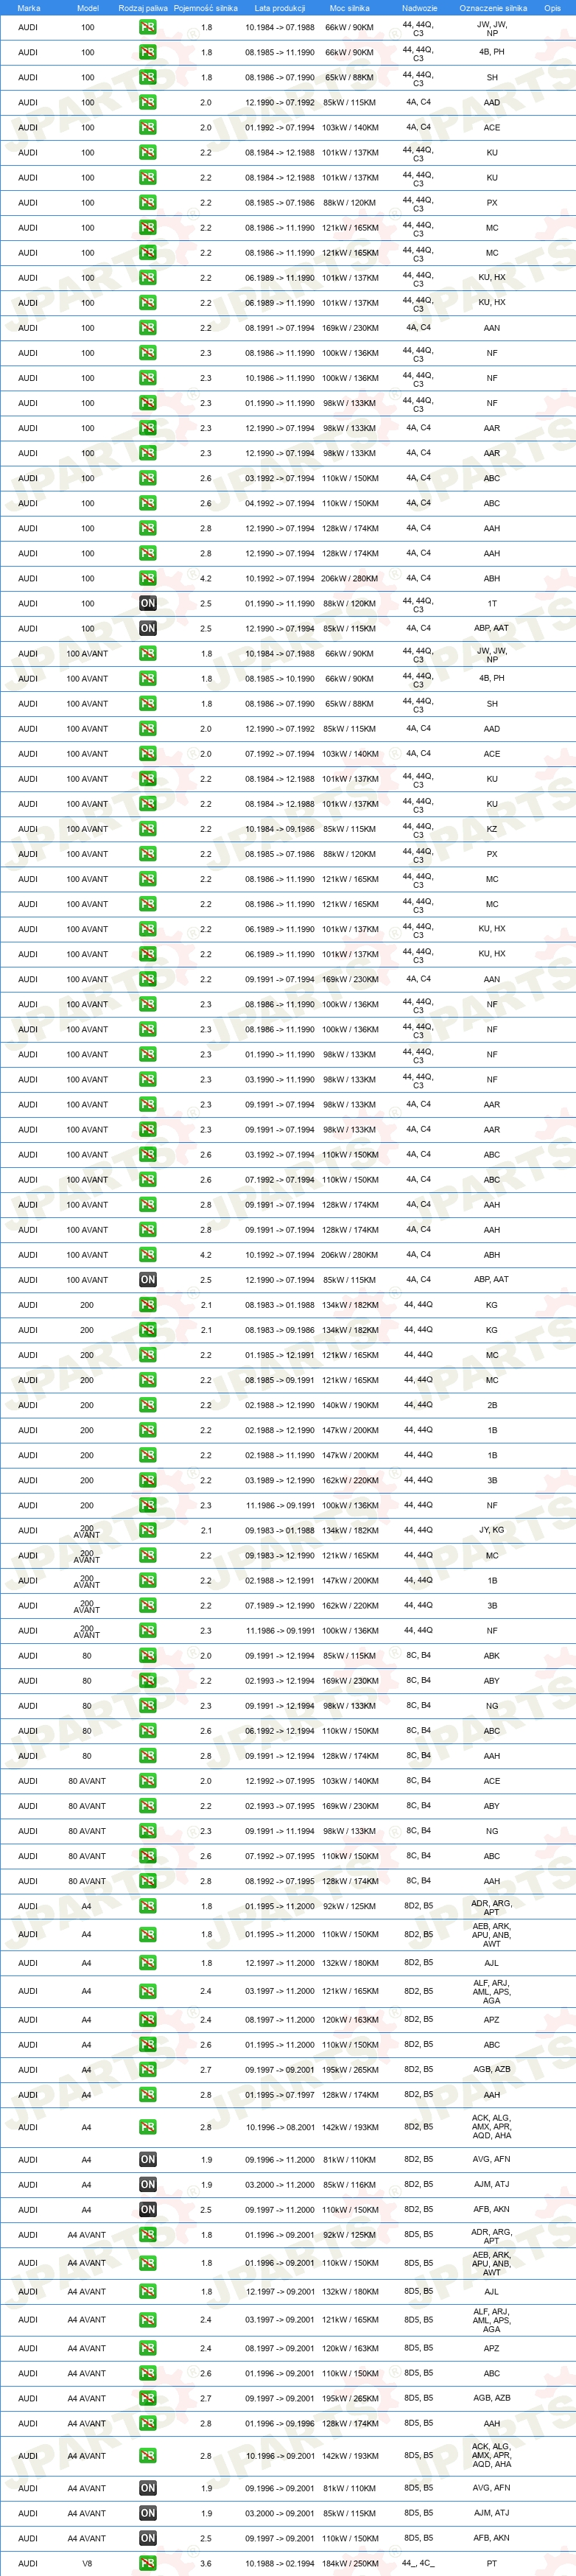Select the 132kW / 180KM cell in A4 AVANT row
576x2576 pixels.
click(350, 2292)
